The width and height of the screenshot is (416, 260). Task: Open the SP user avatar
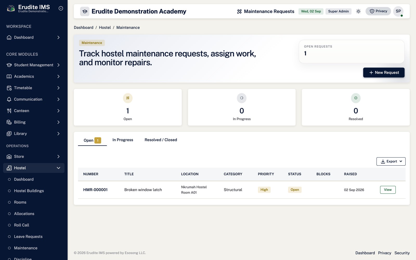pyautogui.click(x=398, y=11)
